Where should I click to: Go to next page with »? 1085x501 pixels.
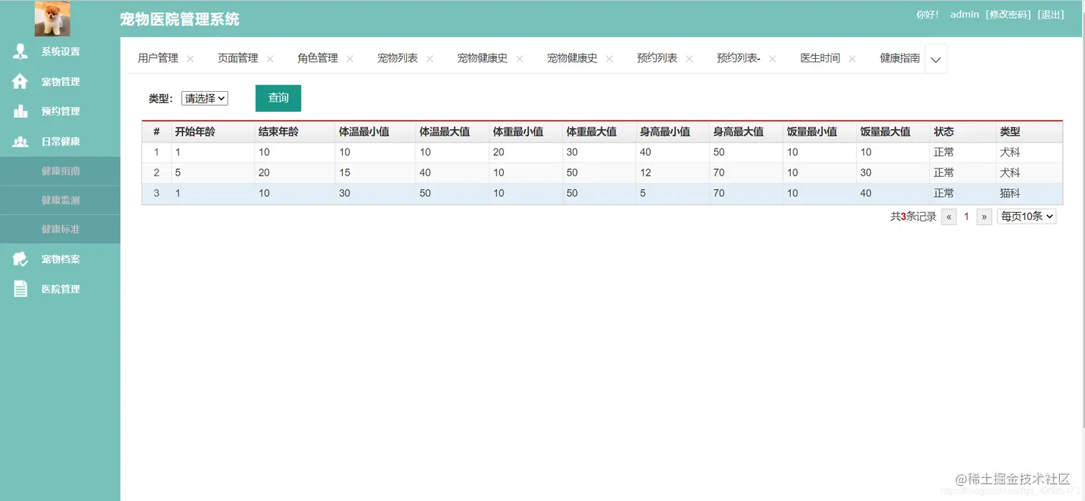click(984, 216)
